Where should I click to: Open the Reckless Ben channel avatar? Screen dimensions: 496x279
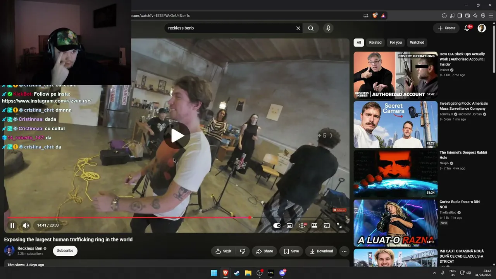[9, 251]
